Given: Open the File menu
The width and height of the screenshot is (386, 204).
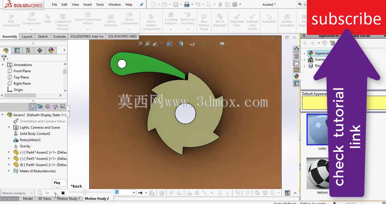Looking at the screenshot, I should tap(54, 5).
